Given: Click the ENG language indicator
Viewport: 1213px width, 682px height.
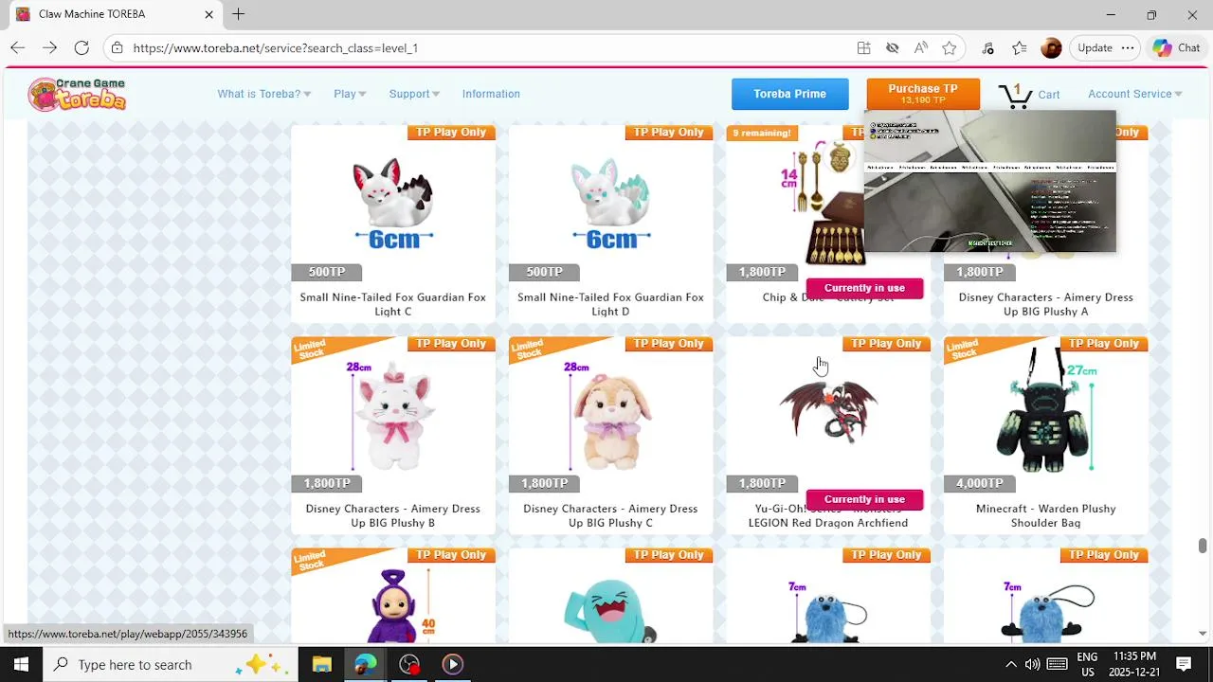Looking at the screenshot, I should (x=1087, y=656).
